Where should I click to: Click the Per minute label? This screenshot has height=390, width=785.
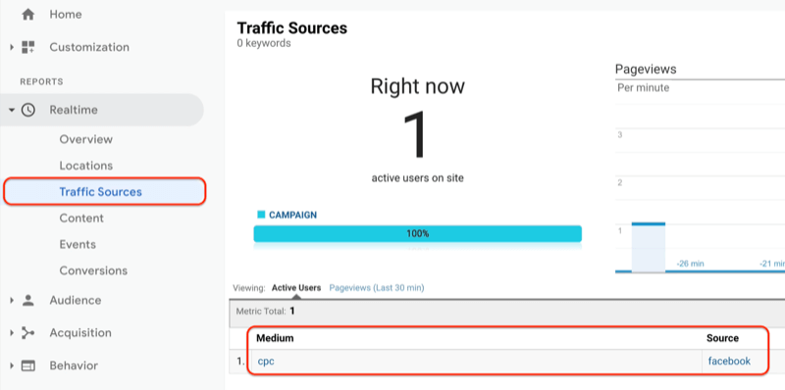[644, 88]
